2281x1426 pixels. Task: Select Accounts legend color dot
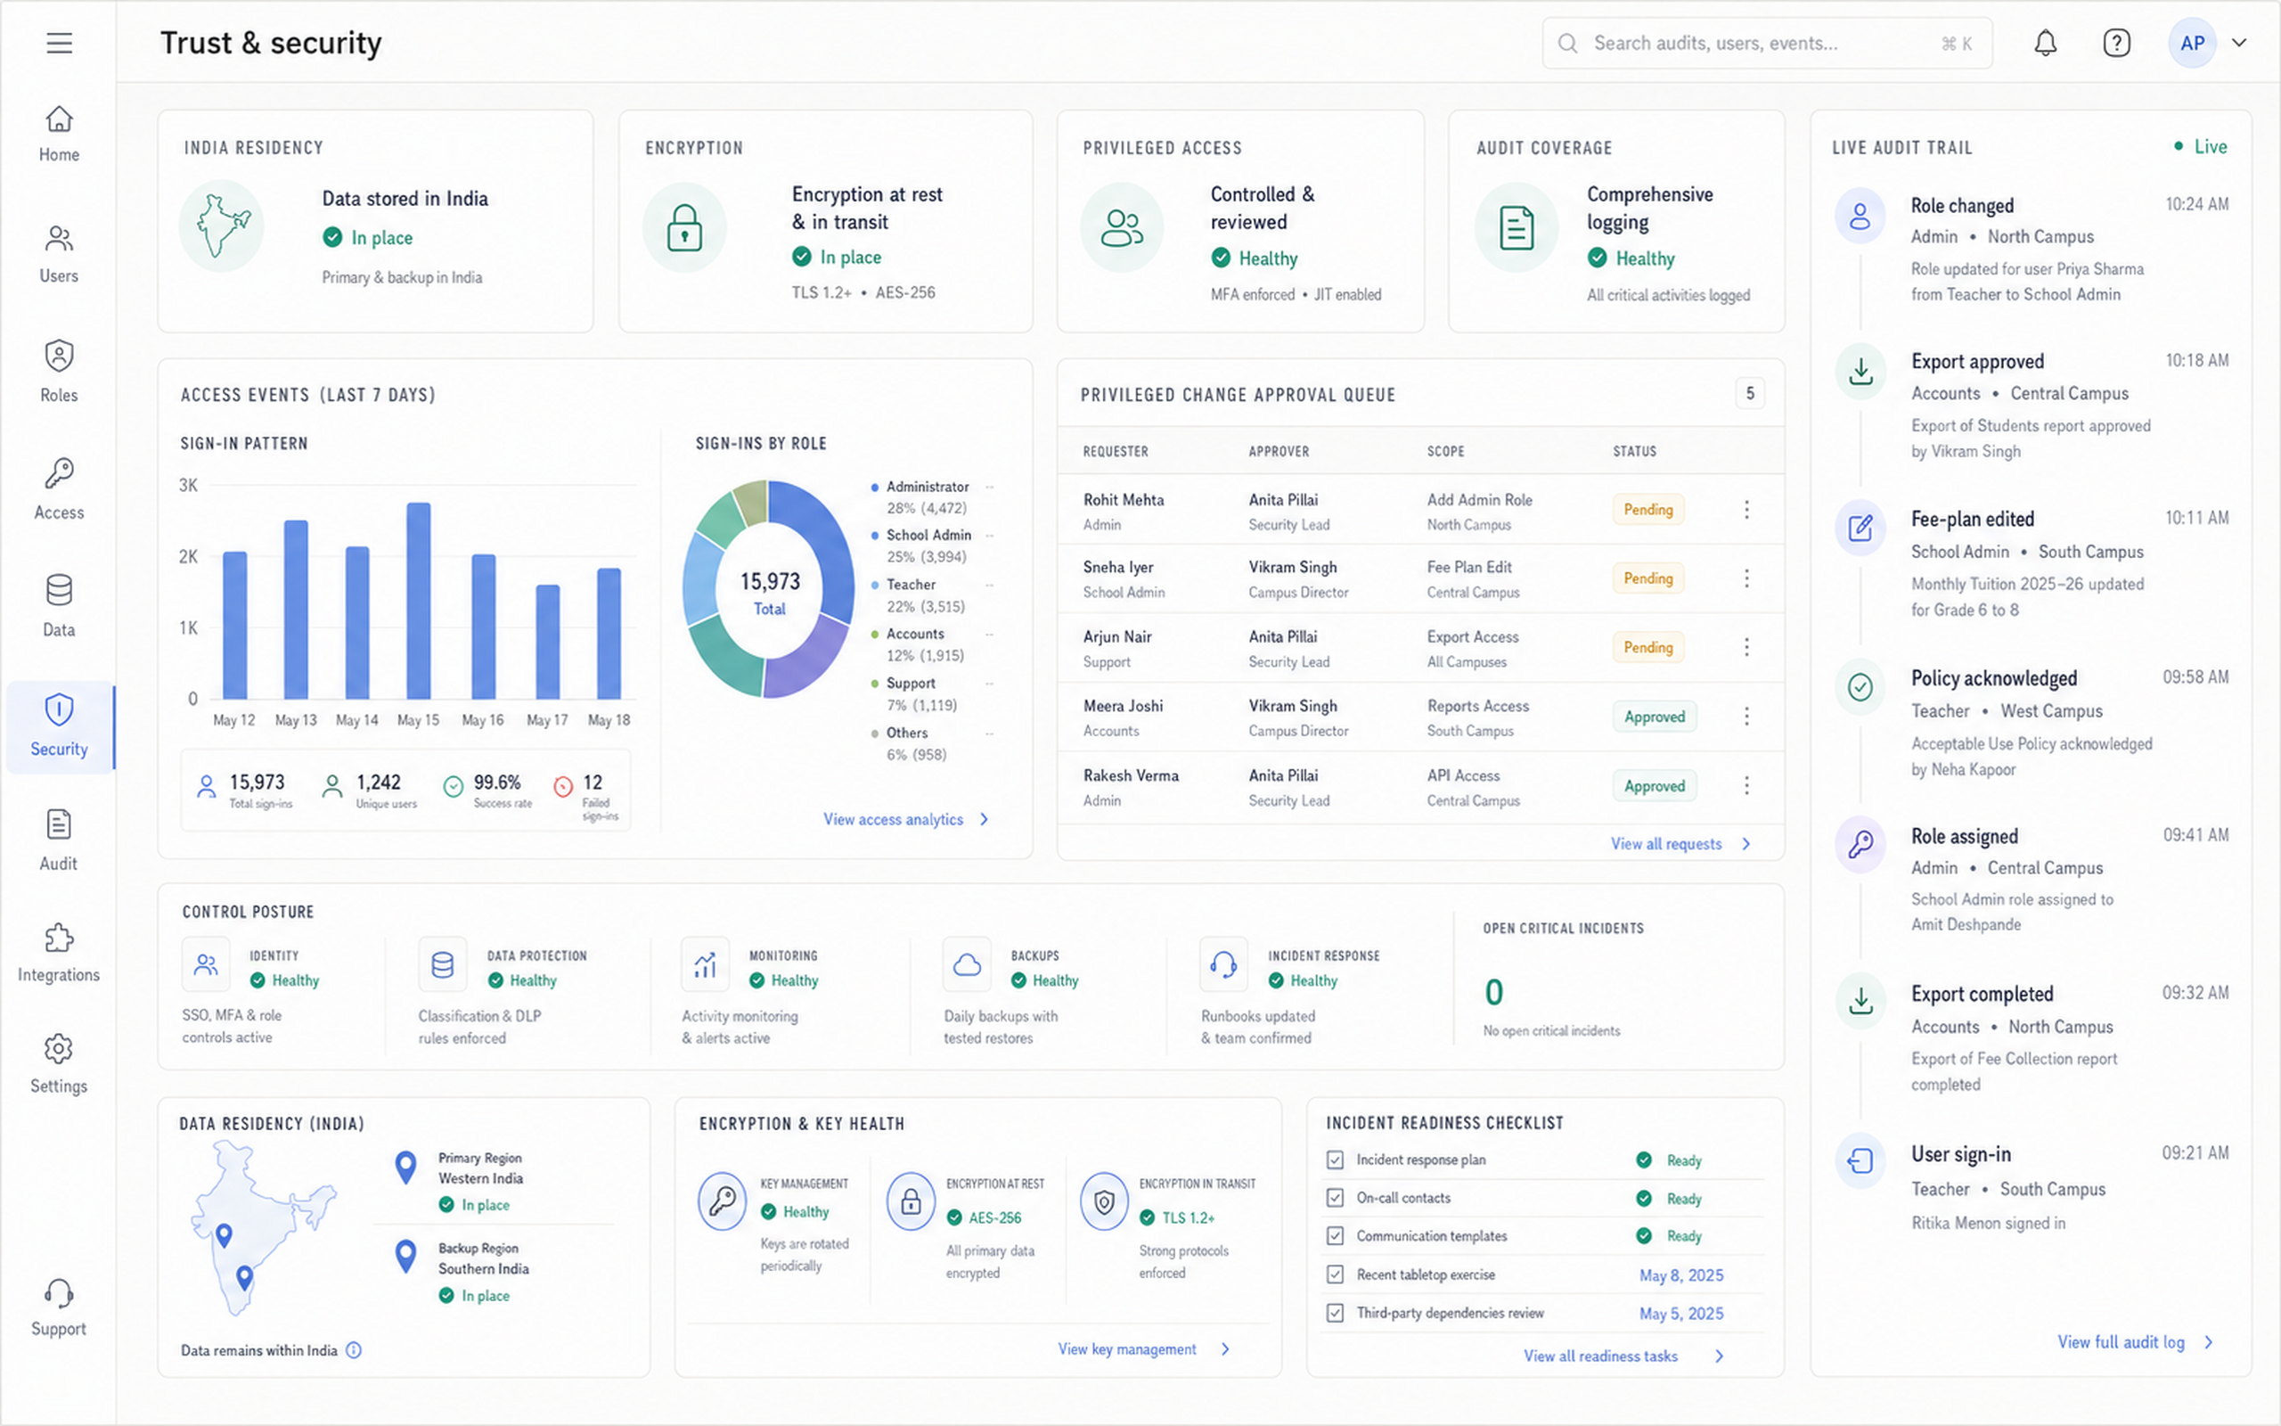875,635
